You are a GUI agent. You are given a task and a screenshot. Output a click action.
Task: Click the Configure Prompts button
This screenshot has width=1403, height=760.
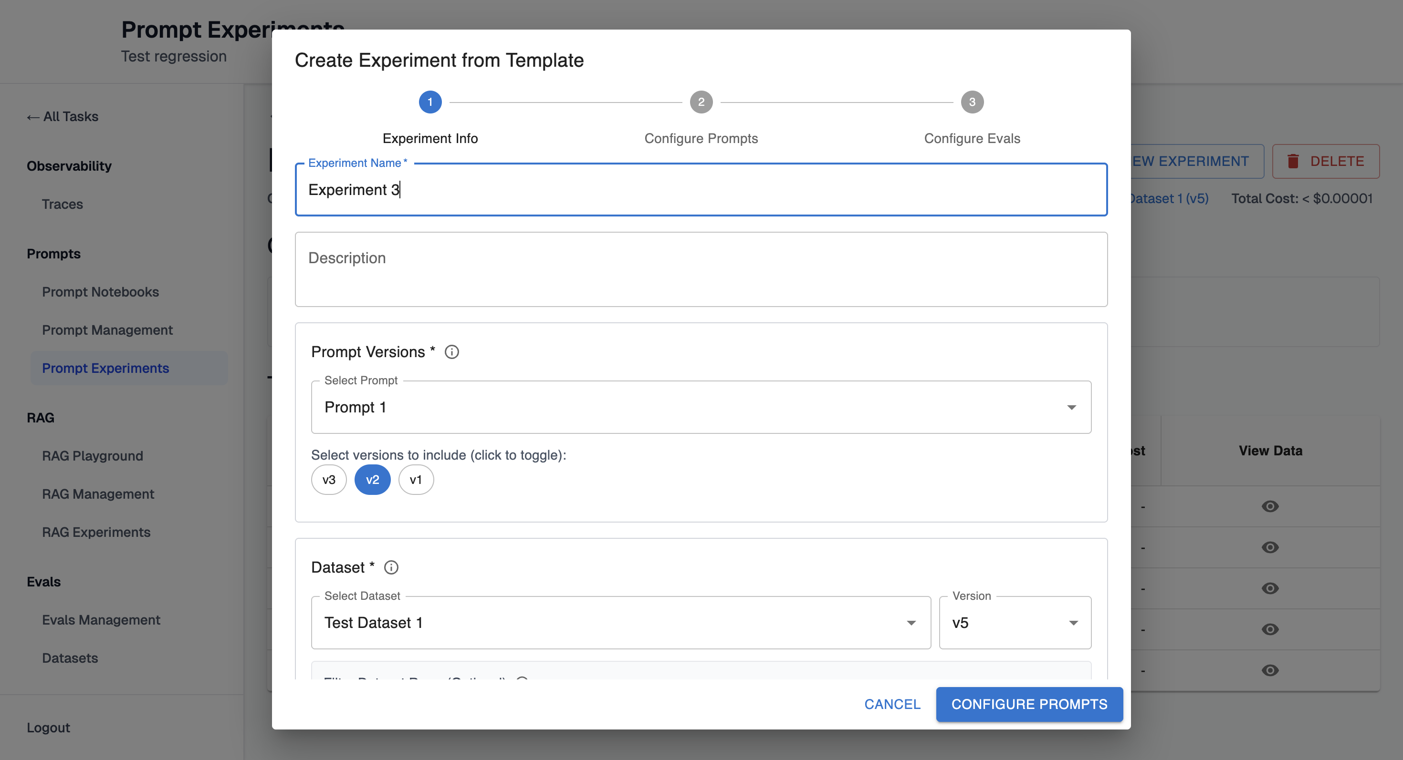[1029, 704]
